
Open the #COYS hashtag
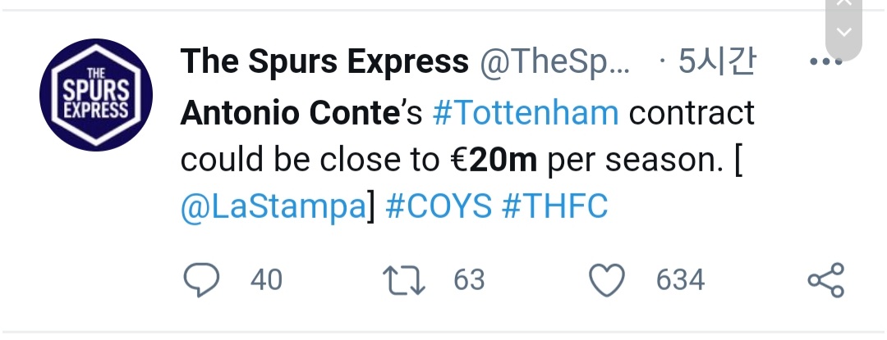pos(438,206)
